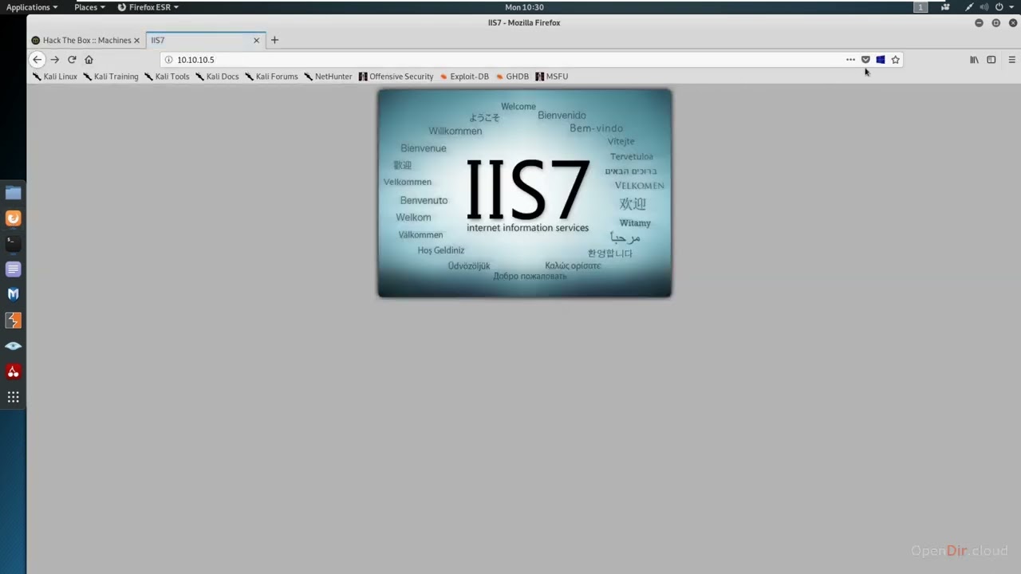The image size is (1021, 574).
Task: Expand the system menu arrow
Action: click(1011, 7)
